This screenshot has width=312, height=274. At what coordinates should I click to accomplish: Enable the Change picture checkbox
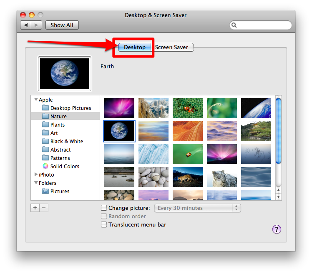[x=104, y=208]
